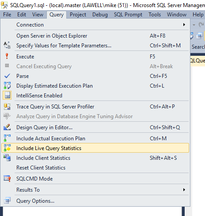Open the Results To submenu

point(95,190)
